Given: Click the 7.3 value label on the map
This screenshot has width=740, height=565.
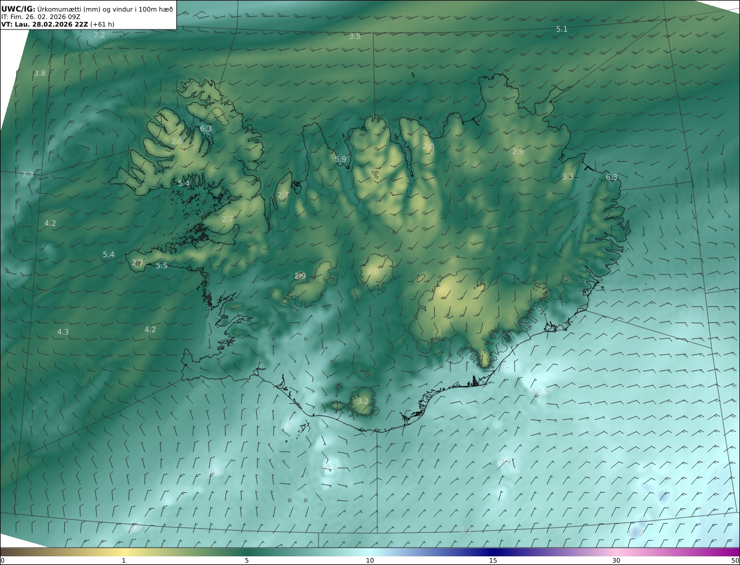Looking at the screenshot, I should coord(28,175).
